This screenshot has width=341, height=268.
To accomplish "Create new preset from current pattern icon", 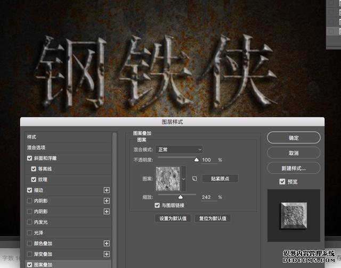I will pos(194,179).
